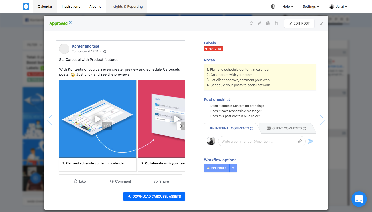This screenshot has width=372, height=212.
Task: Open the Inspirations tab
Action: [71, 6]
